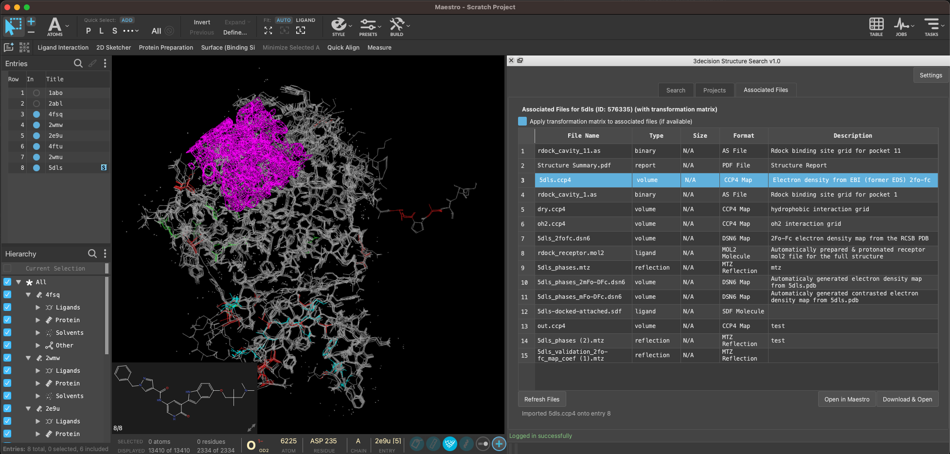
Task: Click the ribbon icon in status bar
Action: coord(466,444)
